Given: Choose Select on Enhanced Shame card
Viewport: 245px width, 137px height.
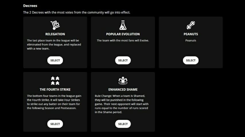Looking at the screenshot, I should tap(123, 124).
